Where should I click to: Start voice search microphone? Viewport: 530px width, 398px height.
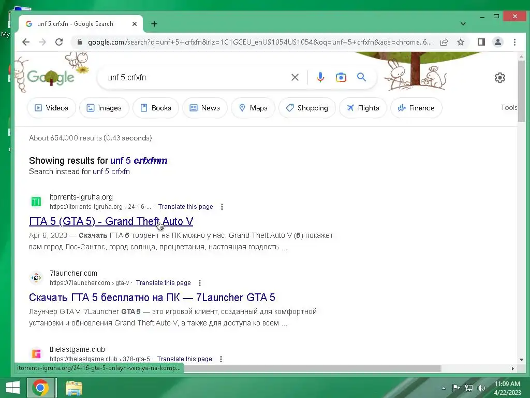pyautogui.click(x=320, y=77)
